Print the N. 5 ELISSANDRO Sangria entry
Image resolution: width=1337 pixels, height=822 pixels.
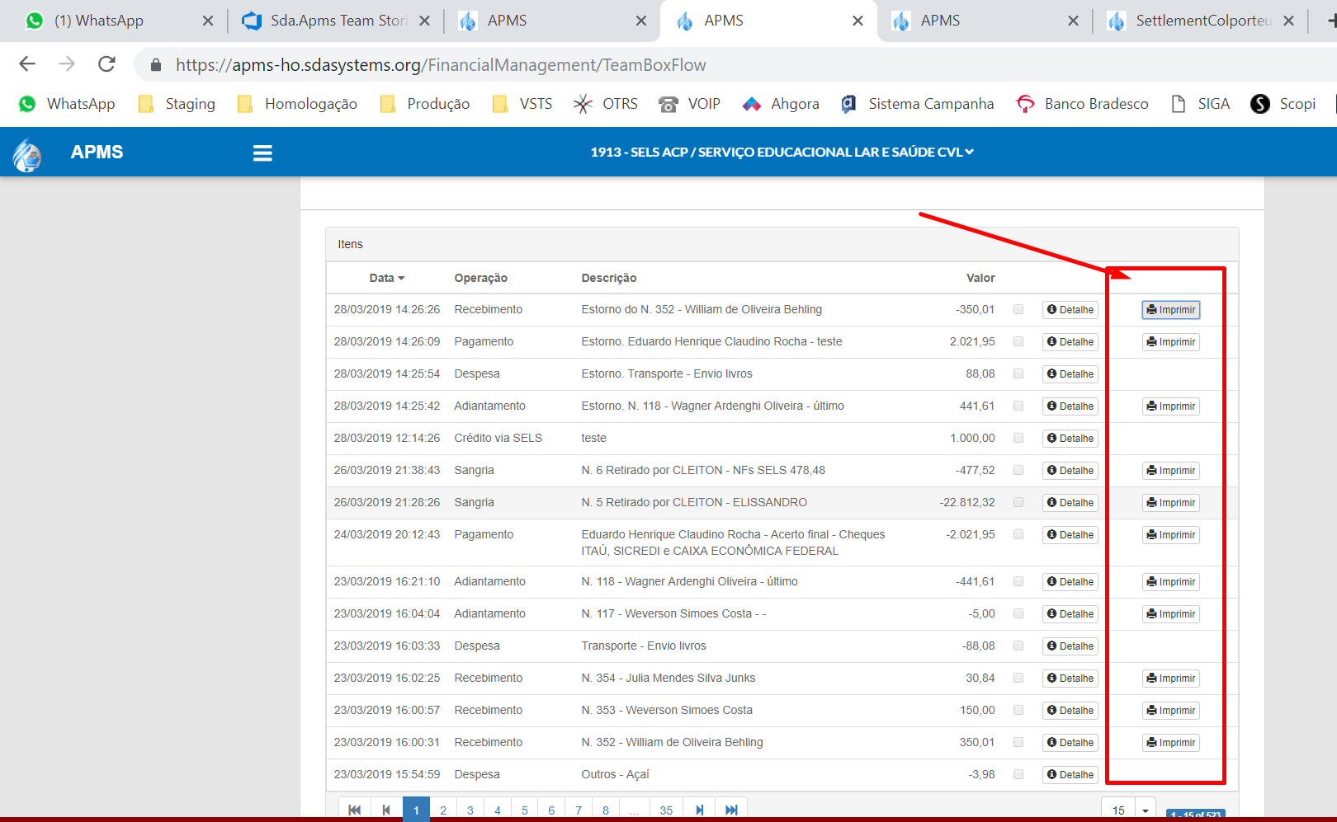[1171, 503]
